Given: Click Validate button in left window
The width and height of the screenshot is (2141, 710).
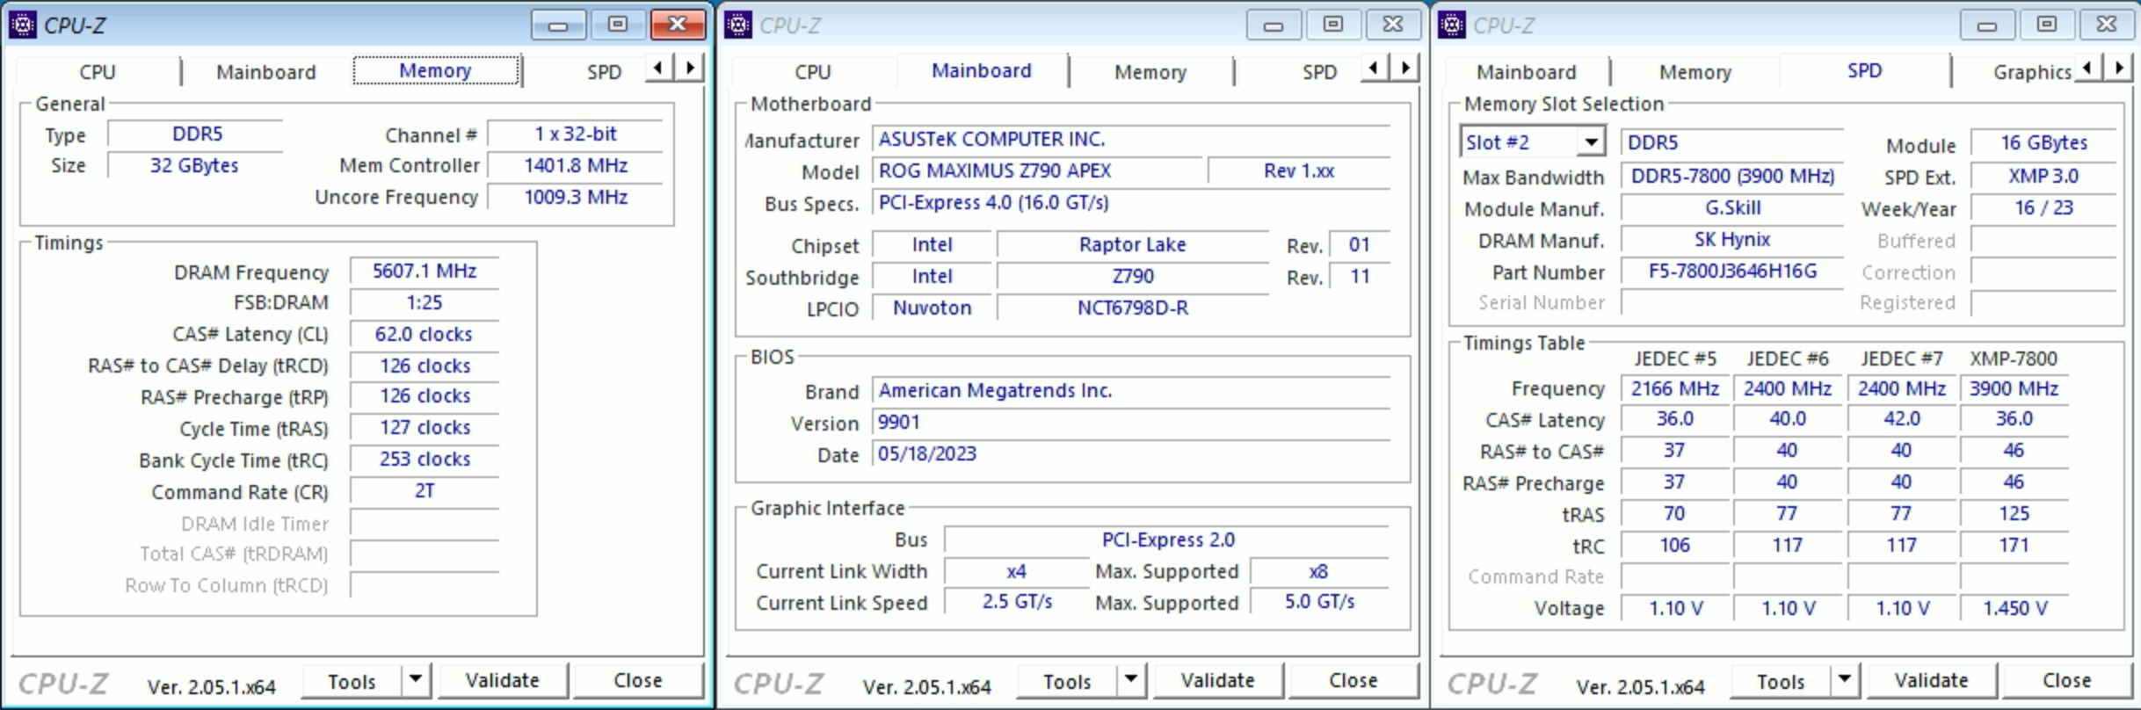Looking at the screenshot, I should pyautogui.click(x=503, y=680).
